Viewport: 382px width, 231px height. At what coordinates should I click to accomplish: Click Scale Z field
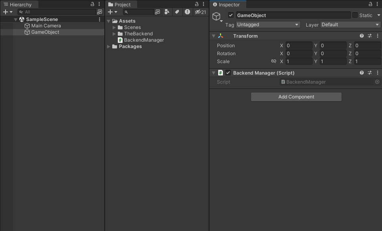click(367, 62)
